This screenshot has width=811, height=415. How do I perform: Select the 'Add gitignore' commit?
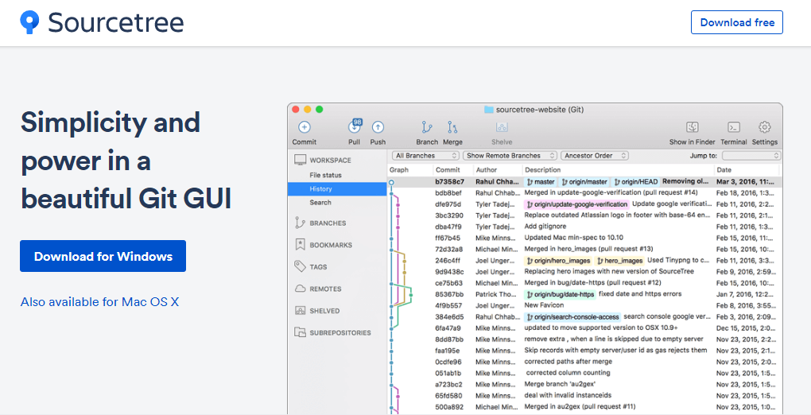click(x=584, y=227)
